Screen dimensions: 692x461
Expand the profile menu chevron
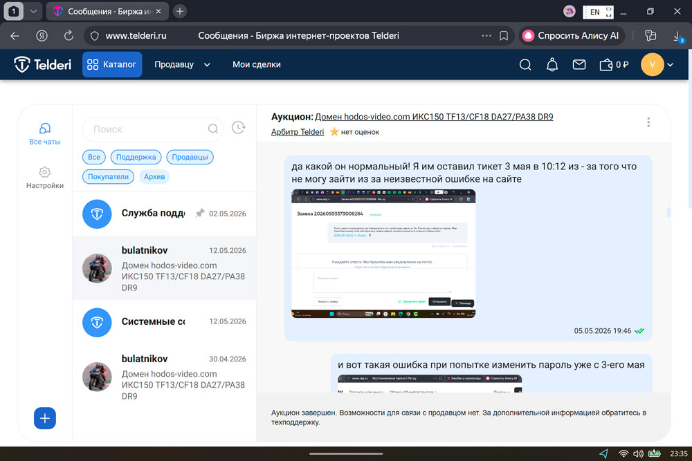[x=671, y=65]
